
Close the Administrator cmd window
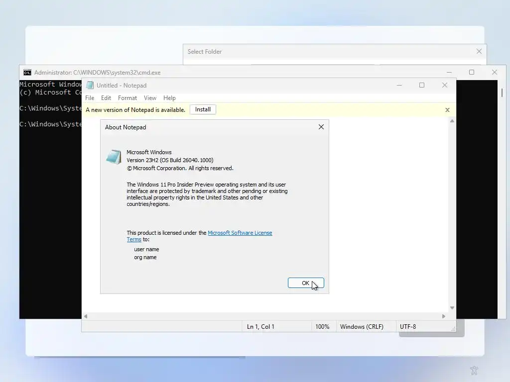point(495,72)
